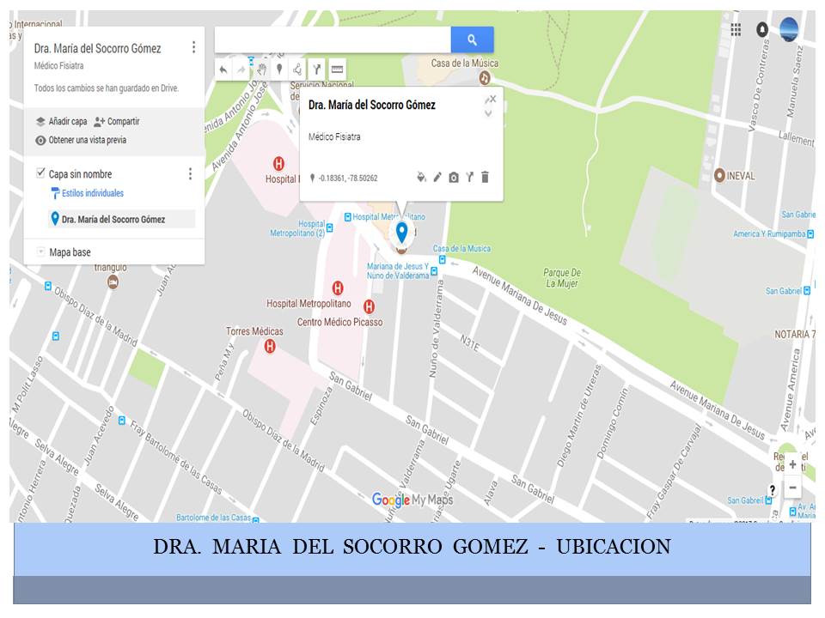Select the draw line tool

tap(297, 70)
